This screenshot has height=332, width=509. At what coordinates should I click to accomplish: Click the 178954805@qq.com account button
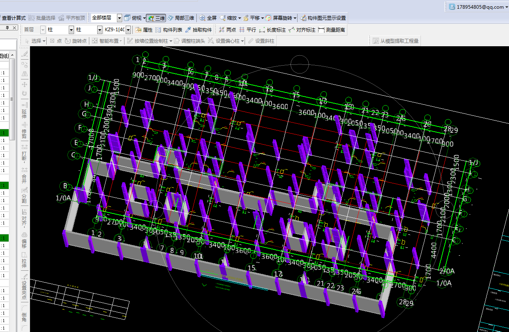pos(478,7)
